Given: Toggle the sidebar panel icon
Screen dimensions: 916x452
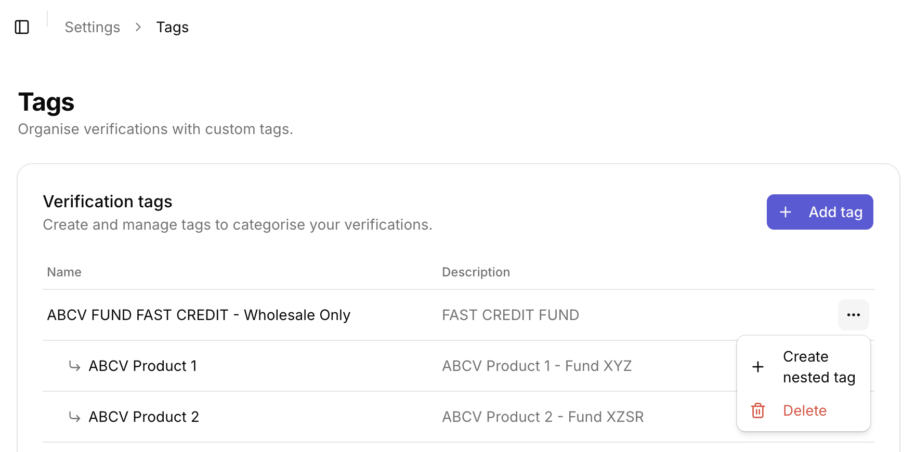Looking at the screenshot, I should [x=22, y=27].
